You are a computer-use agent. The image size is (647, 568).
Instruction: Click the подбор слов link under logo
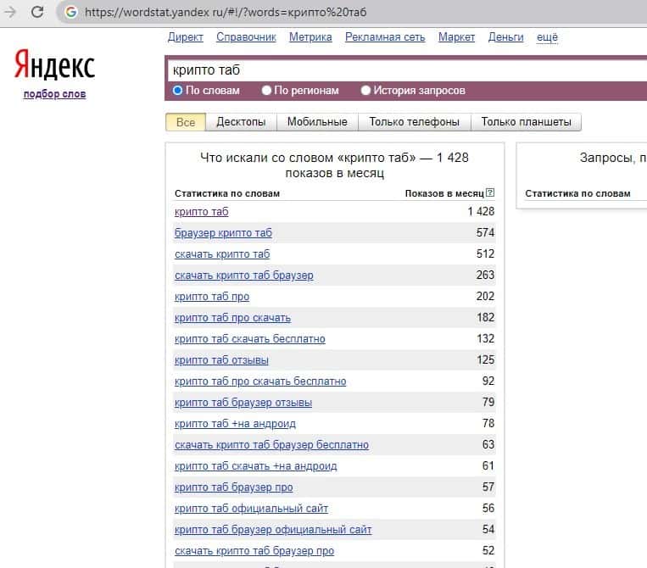[x=54, y=94]
